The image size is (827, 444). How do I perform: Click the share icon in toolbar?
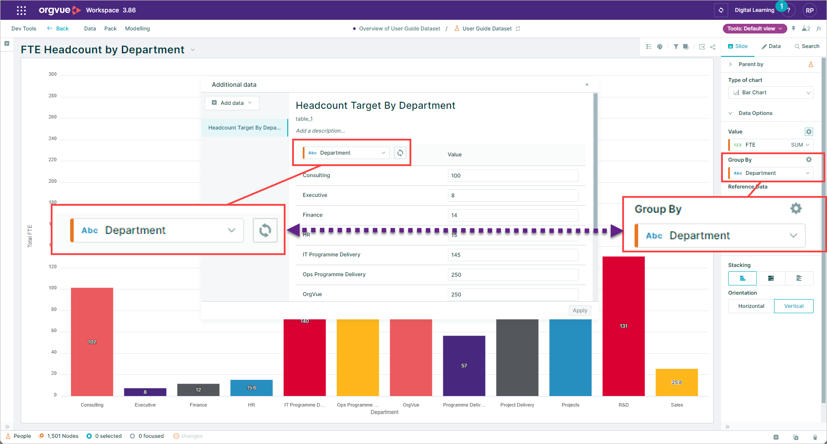713,47
